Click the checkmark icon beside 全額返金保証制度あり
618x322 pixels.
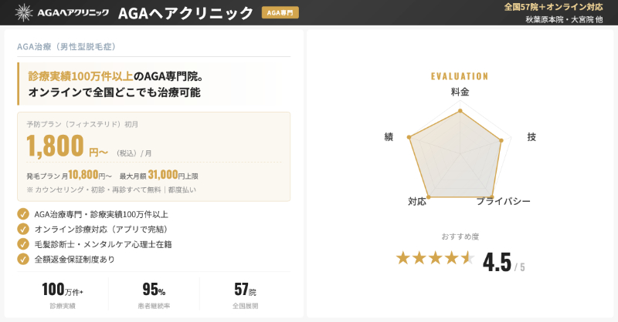tap(22, 259)
